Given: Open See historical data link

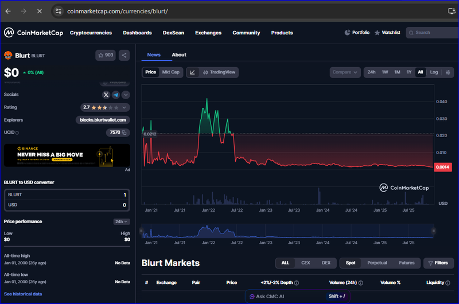Looking at the screenshot, I should 23,294.
